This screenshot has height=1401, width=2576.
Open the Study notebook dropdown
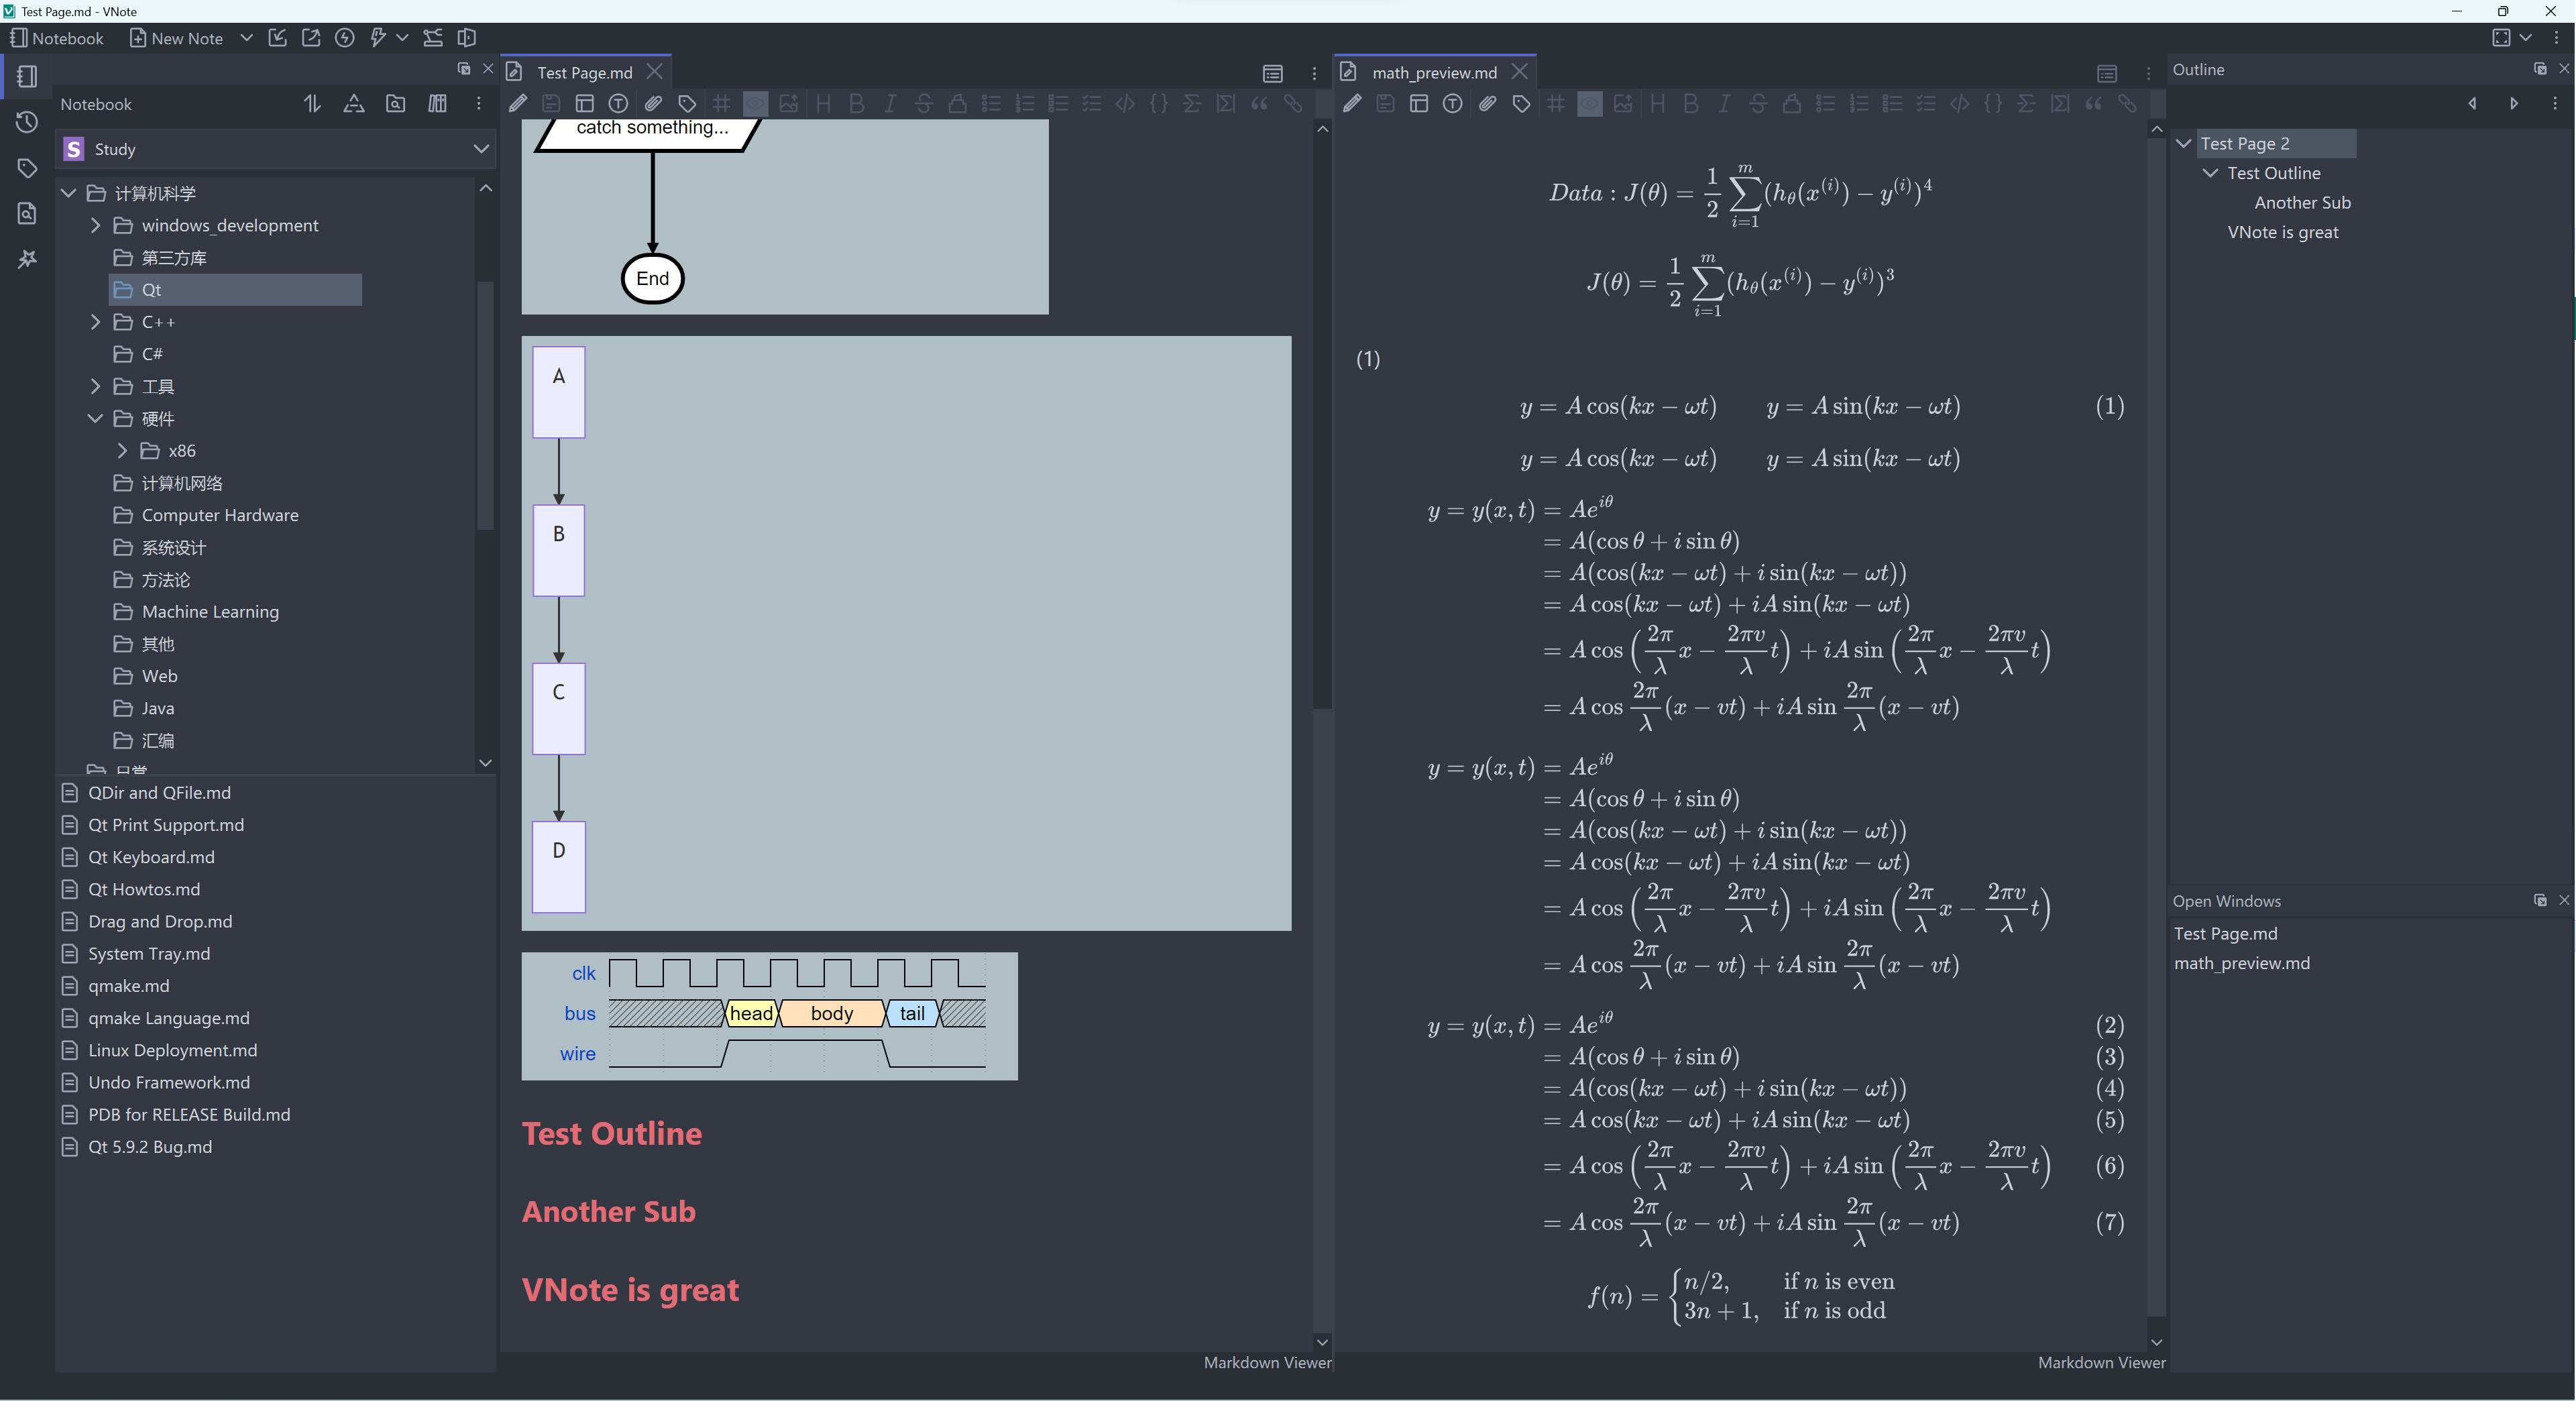click(x=481, y=149)
